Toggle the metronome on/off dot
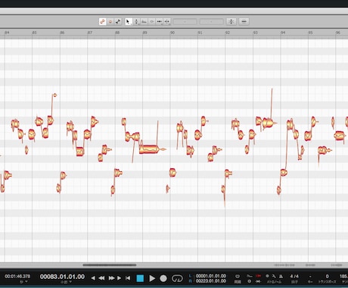This screenshot has width=348, height=288. (x=267, y=276)
